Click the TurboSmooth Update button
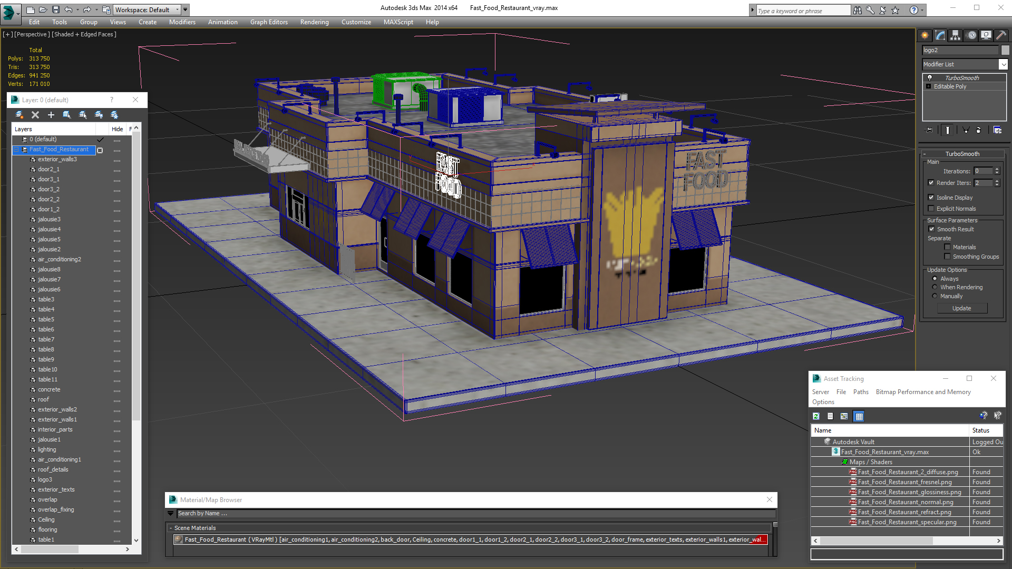Image resolution: width=1012 pixels, height=569 pixels. (x=961, y=308)
